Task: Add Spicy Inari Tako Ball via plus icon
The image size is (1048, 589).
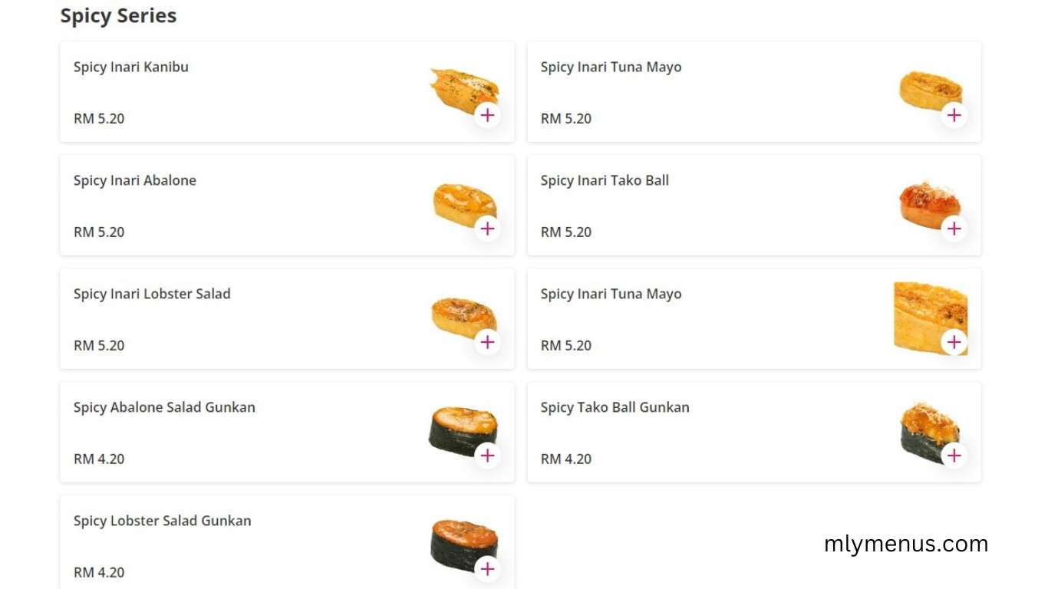Action: click(954, 229)
